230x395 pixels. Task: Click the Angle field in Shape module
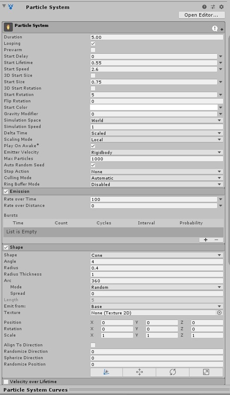click(157, 261)
